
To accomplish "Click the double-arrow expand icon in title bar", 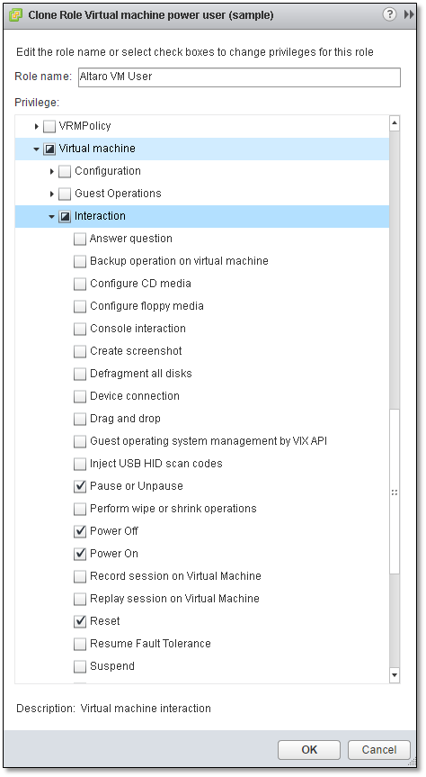I will 409,14.
